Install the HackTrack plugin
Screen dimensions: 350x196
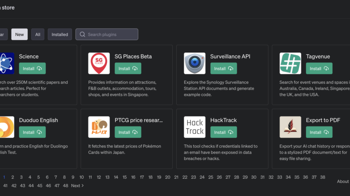pos(224,132)
